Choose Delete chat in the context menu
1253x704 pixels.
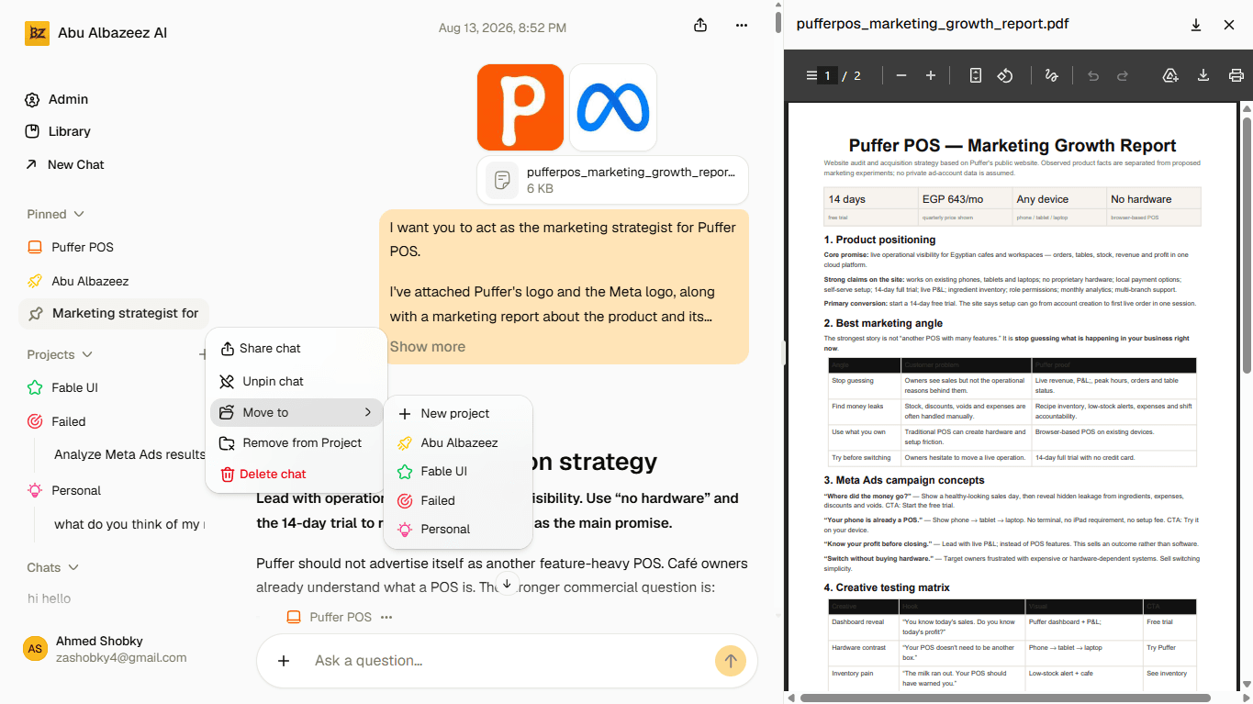[296, 474]
